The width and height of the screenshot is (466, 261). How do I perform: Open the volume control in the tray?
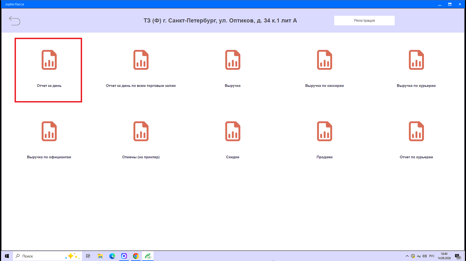click(424, 256)
